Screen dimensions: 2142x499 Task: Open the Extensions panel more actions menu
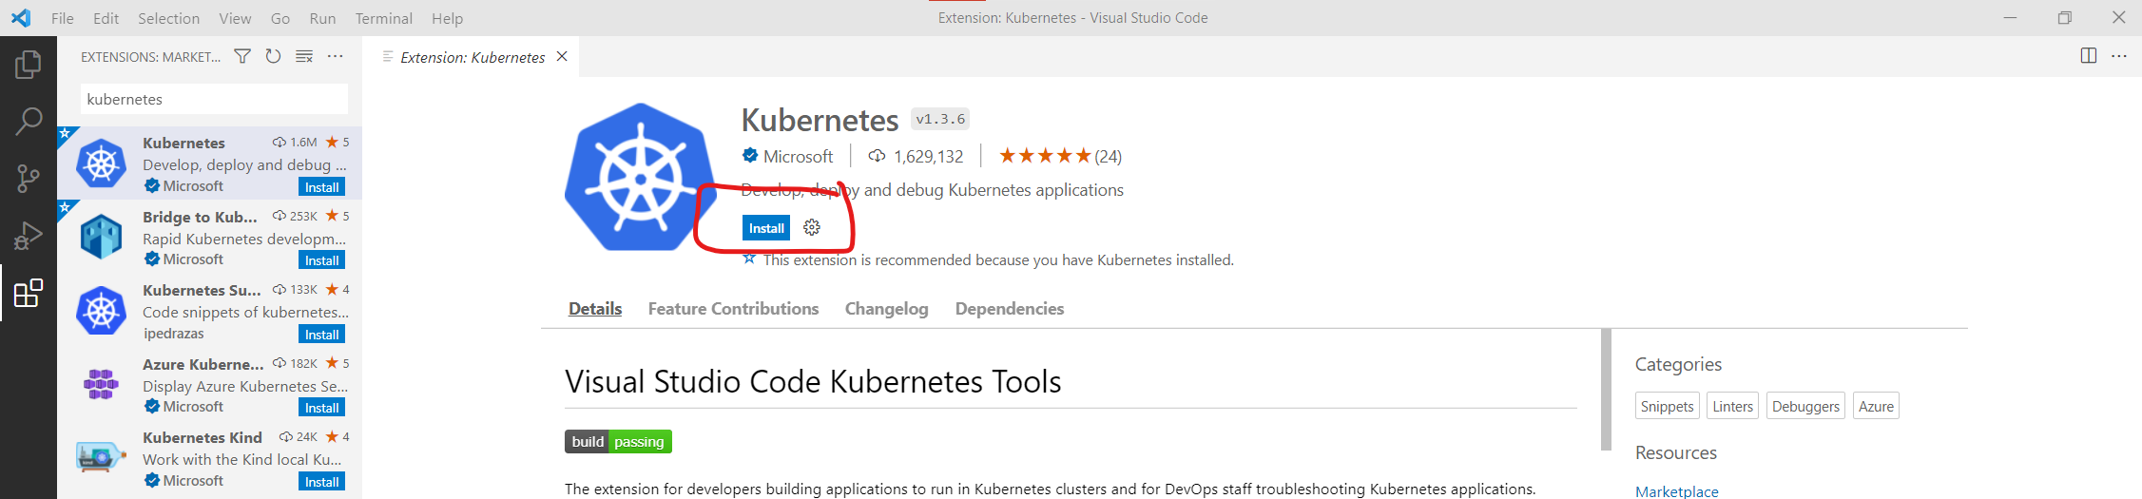tap(336, 57)
